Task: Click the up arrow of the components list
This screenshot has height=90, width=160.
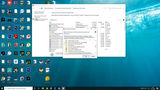Action: click(x=95, y=41)
